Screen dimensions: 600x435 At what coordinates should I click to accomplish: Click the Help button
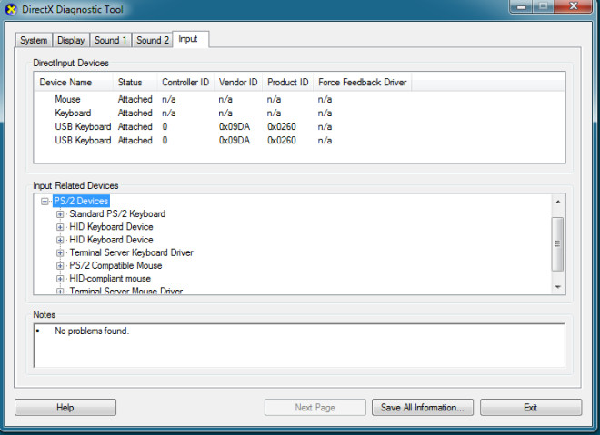coord(65,408)
